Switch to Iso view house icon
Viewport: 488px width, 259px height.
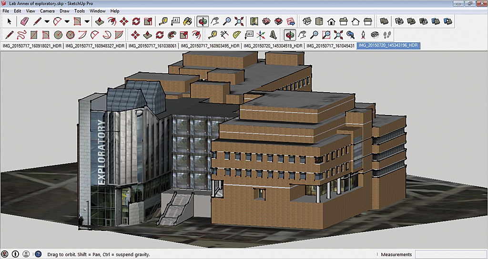tap(307, 21)
